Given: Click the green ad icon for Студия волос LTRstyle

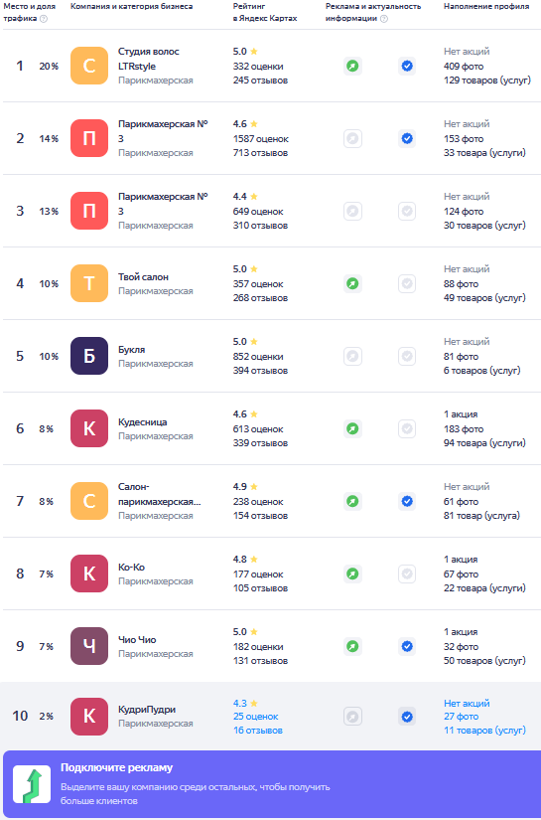Looking at the screenshot, I should (353, 67).
